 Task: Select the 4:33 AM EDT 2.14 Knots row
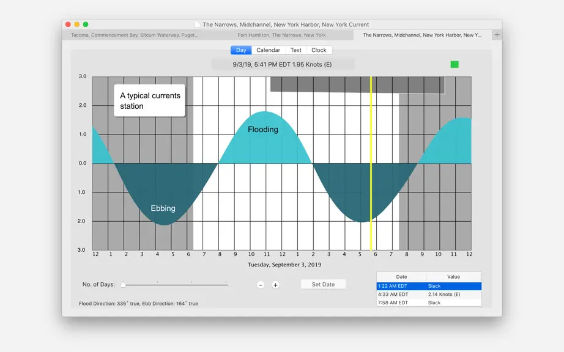pos(429,294)
